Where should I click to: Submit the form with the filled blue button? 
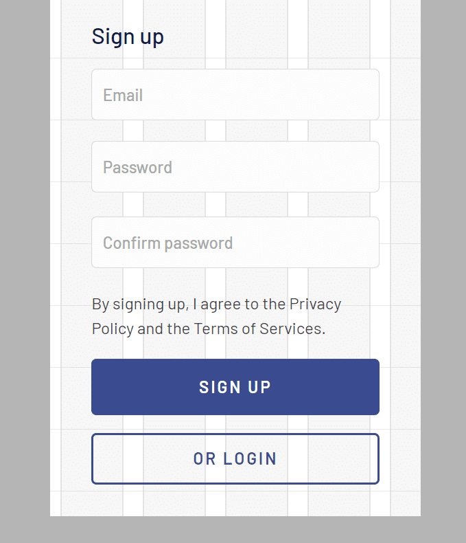tap(235, 387)
